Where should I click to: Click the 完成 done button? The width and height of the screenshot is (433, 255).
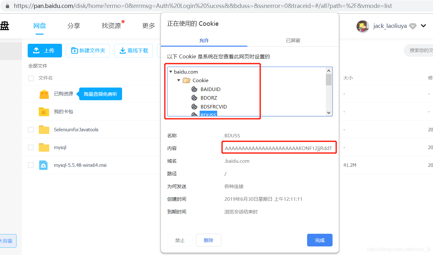[320, 240]
